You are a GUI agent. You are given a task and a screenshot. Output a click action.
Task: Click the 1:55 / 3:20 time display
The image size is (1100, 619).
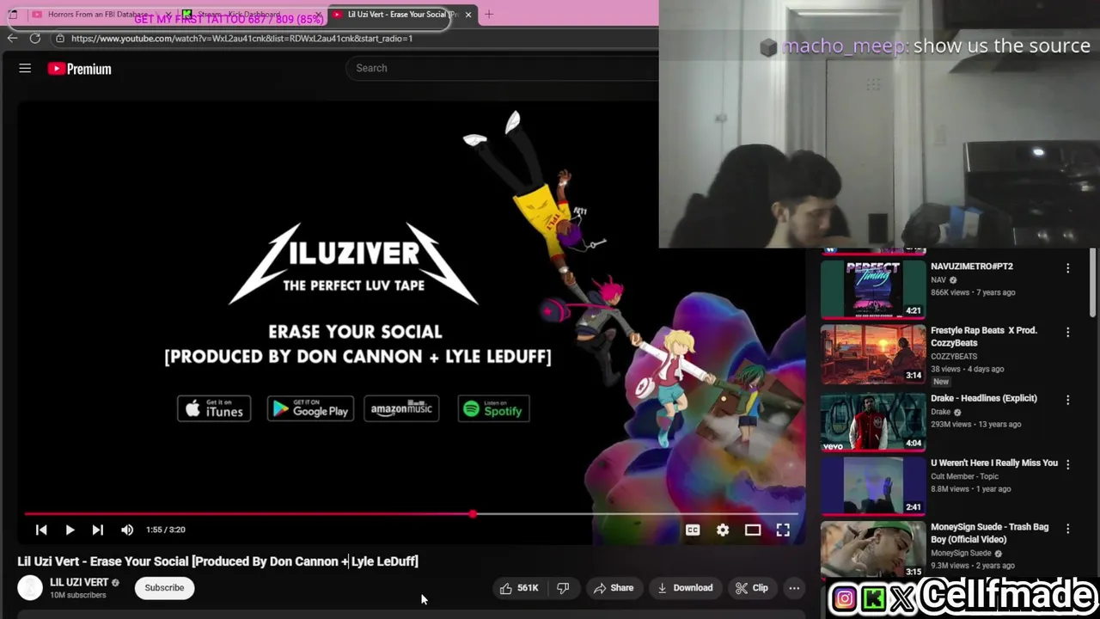[x=165, y=530]
